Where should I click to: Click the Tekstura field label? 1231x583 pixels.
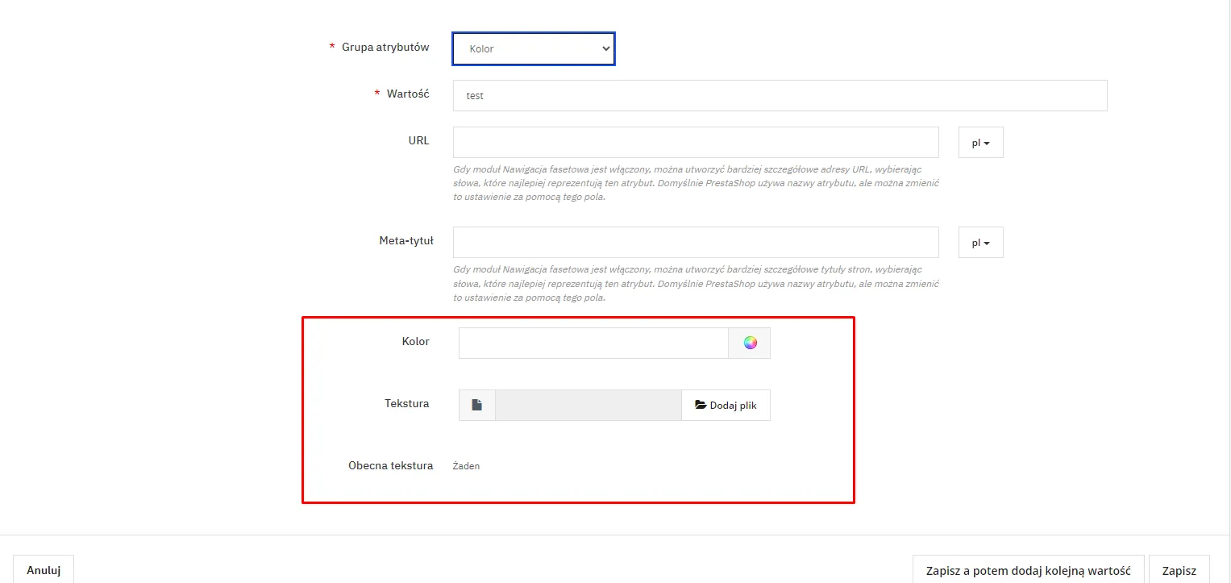pos(406,403)
